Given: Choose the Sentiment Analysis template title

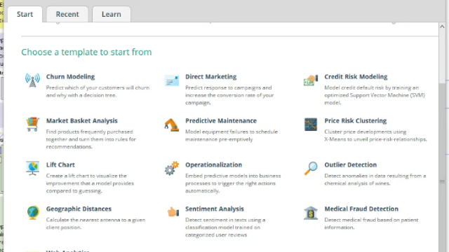Looking at the screenshot, I should tap(215, 209).
